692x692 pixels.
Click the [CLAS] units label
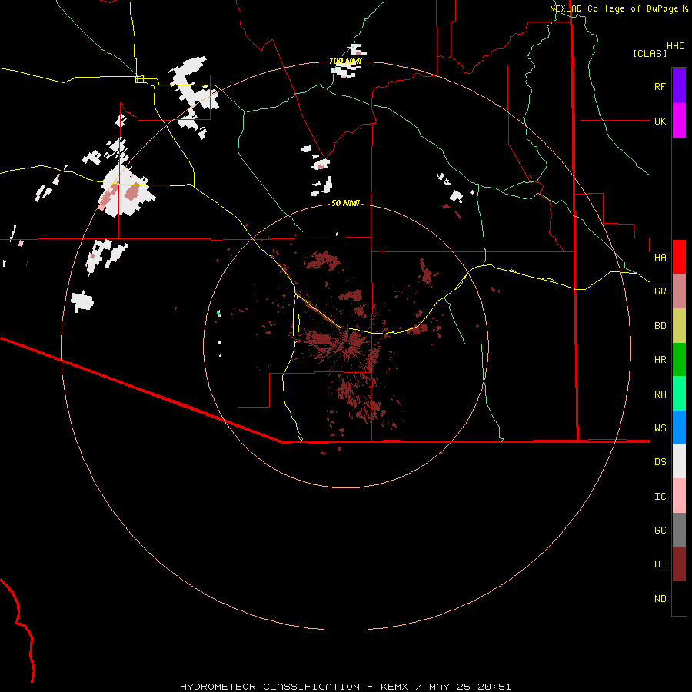point(650,53)
